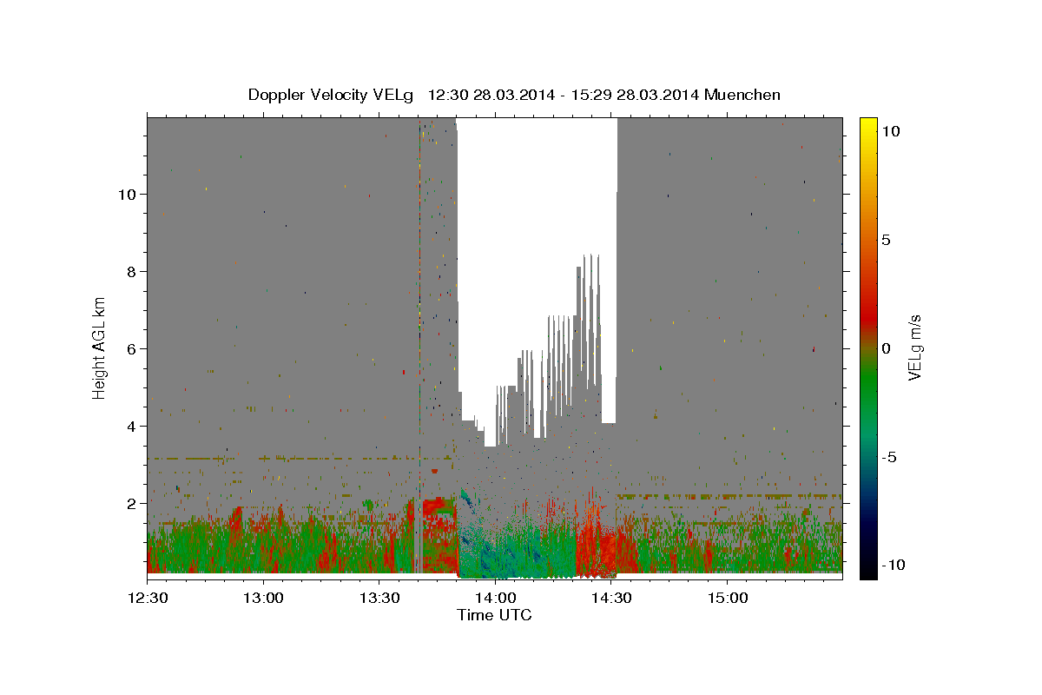Screen dimensions: 1042x695
Task: Click the "VELg m/s" colorbar label
Action: click(914, 347)
